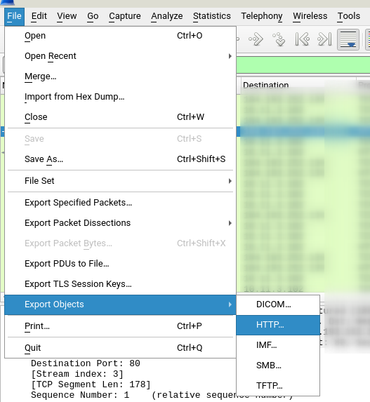The image size is (370, 402).
Task: Open the Capture menu
Action: 125,16
